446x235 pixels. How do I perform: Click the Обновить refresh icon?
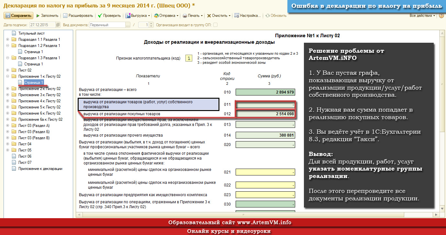click(x=267, y=16)
